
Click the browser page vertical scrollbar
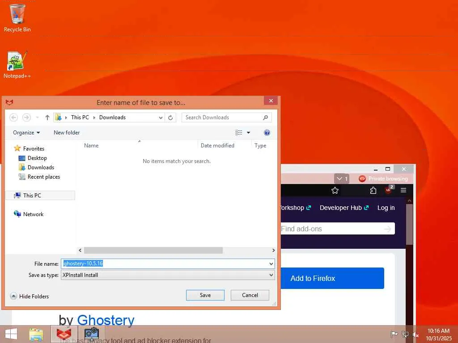tap(410, 225)
